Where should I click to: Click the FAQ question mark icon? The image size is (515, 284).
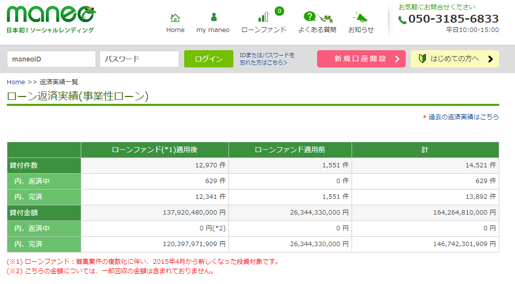click(309, 16)
